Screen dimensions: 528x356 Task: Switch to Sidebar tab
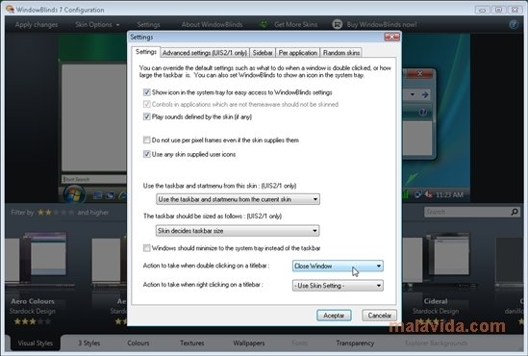(263, 53)
